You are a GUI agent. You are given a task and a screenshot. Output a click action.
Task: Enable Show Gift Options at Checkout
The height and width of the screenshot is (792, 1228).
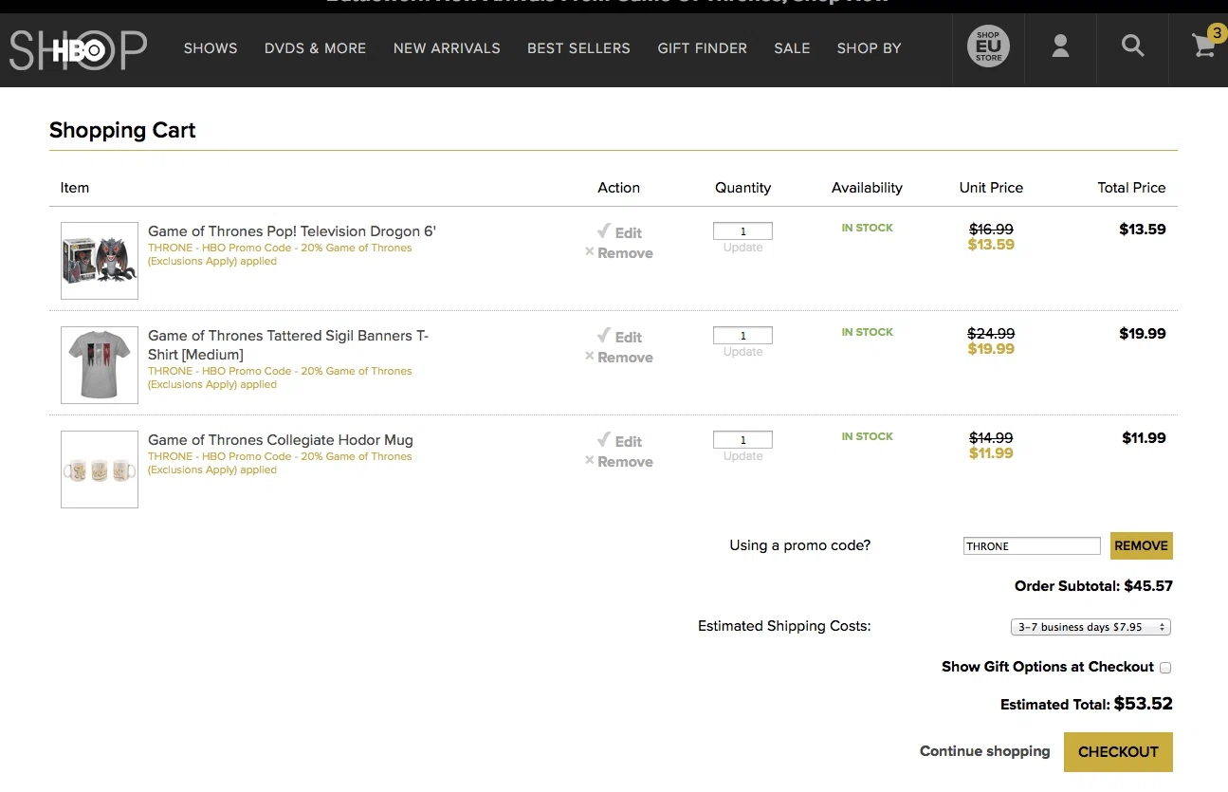click(1165, 668)
